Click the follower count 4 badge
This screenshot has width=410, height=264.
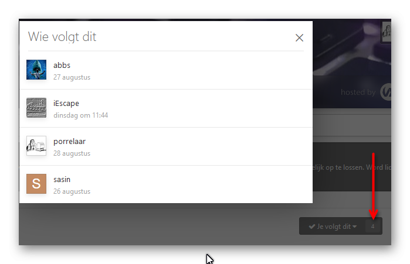pos(372,227)
